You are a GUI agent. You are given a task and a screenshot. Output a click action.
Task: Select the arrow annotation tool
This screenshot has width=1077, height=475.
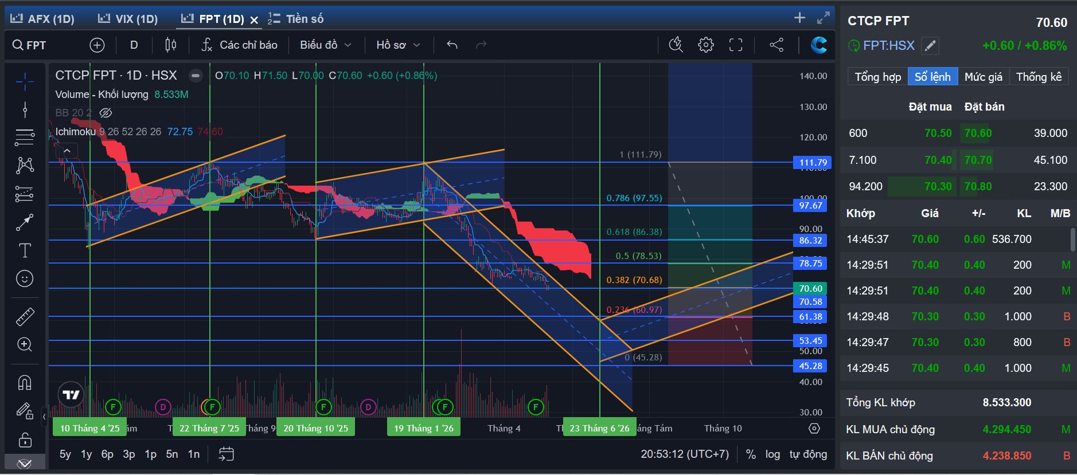pyautogui.click(x=25, y=222)
